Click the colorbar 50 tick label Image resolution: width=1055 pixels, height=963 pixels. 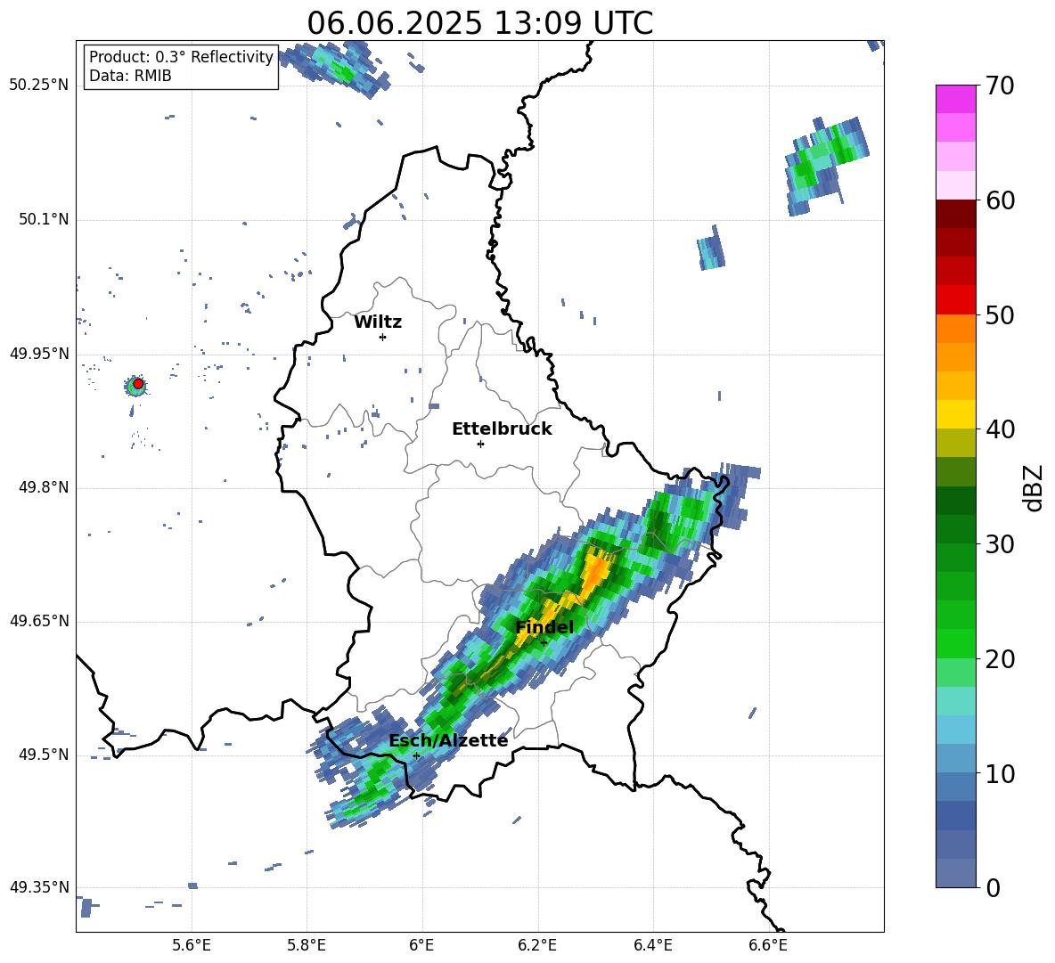point(1000,314)
